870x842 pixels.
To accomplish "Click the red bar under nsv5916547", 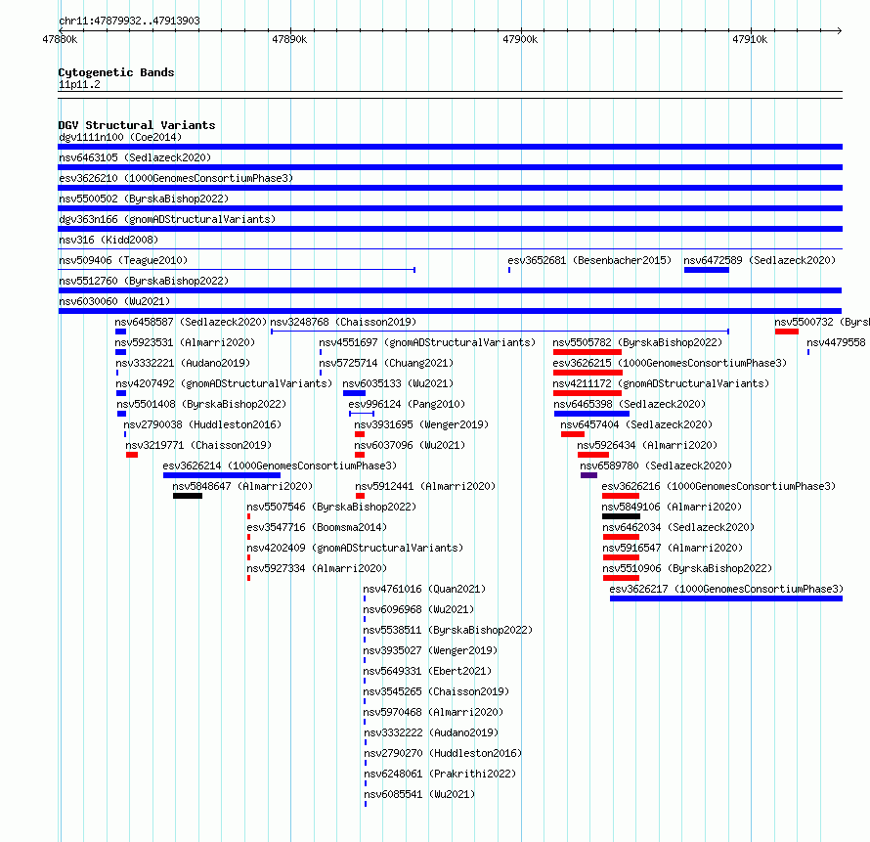I will pos(621,557).
